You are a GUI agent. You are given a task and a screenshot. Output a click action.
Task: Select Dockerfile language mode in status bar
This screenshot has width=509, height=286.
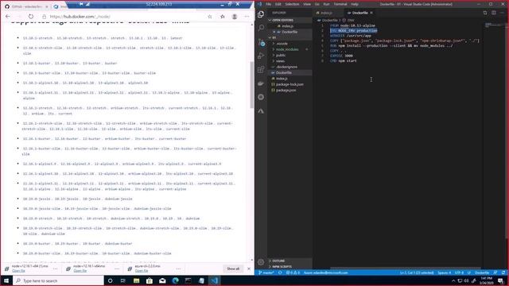coord(482,272)
